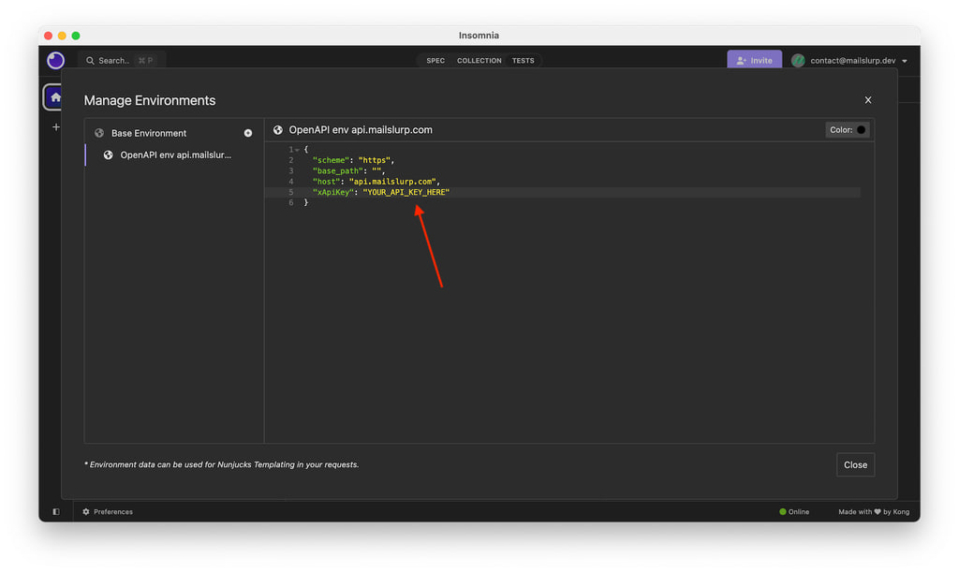Switch to the SPEC tab

pyautogui.click(x=435, y=61)
